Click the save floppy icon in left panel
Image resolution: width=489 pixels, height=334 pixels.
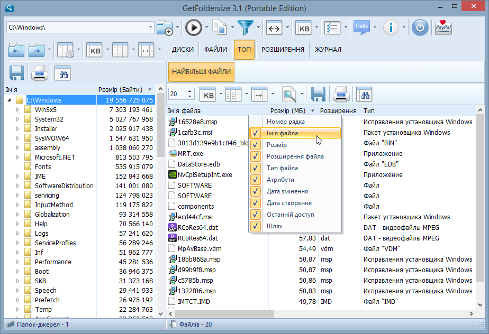16,73
